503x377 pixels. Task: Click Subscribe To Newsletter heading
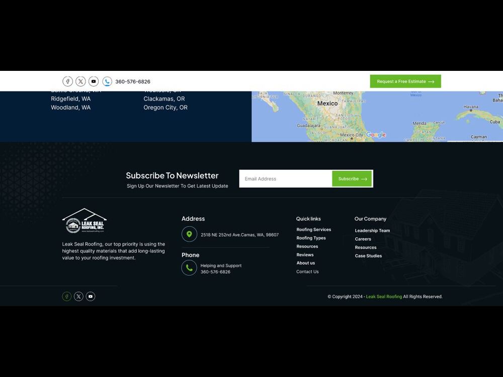pos(172,175)
